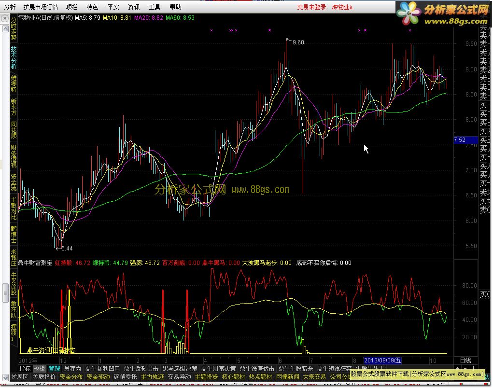493x388 pixels.
Task: Open the 主力轨迹 tab
Action: (x=152, y=377)
